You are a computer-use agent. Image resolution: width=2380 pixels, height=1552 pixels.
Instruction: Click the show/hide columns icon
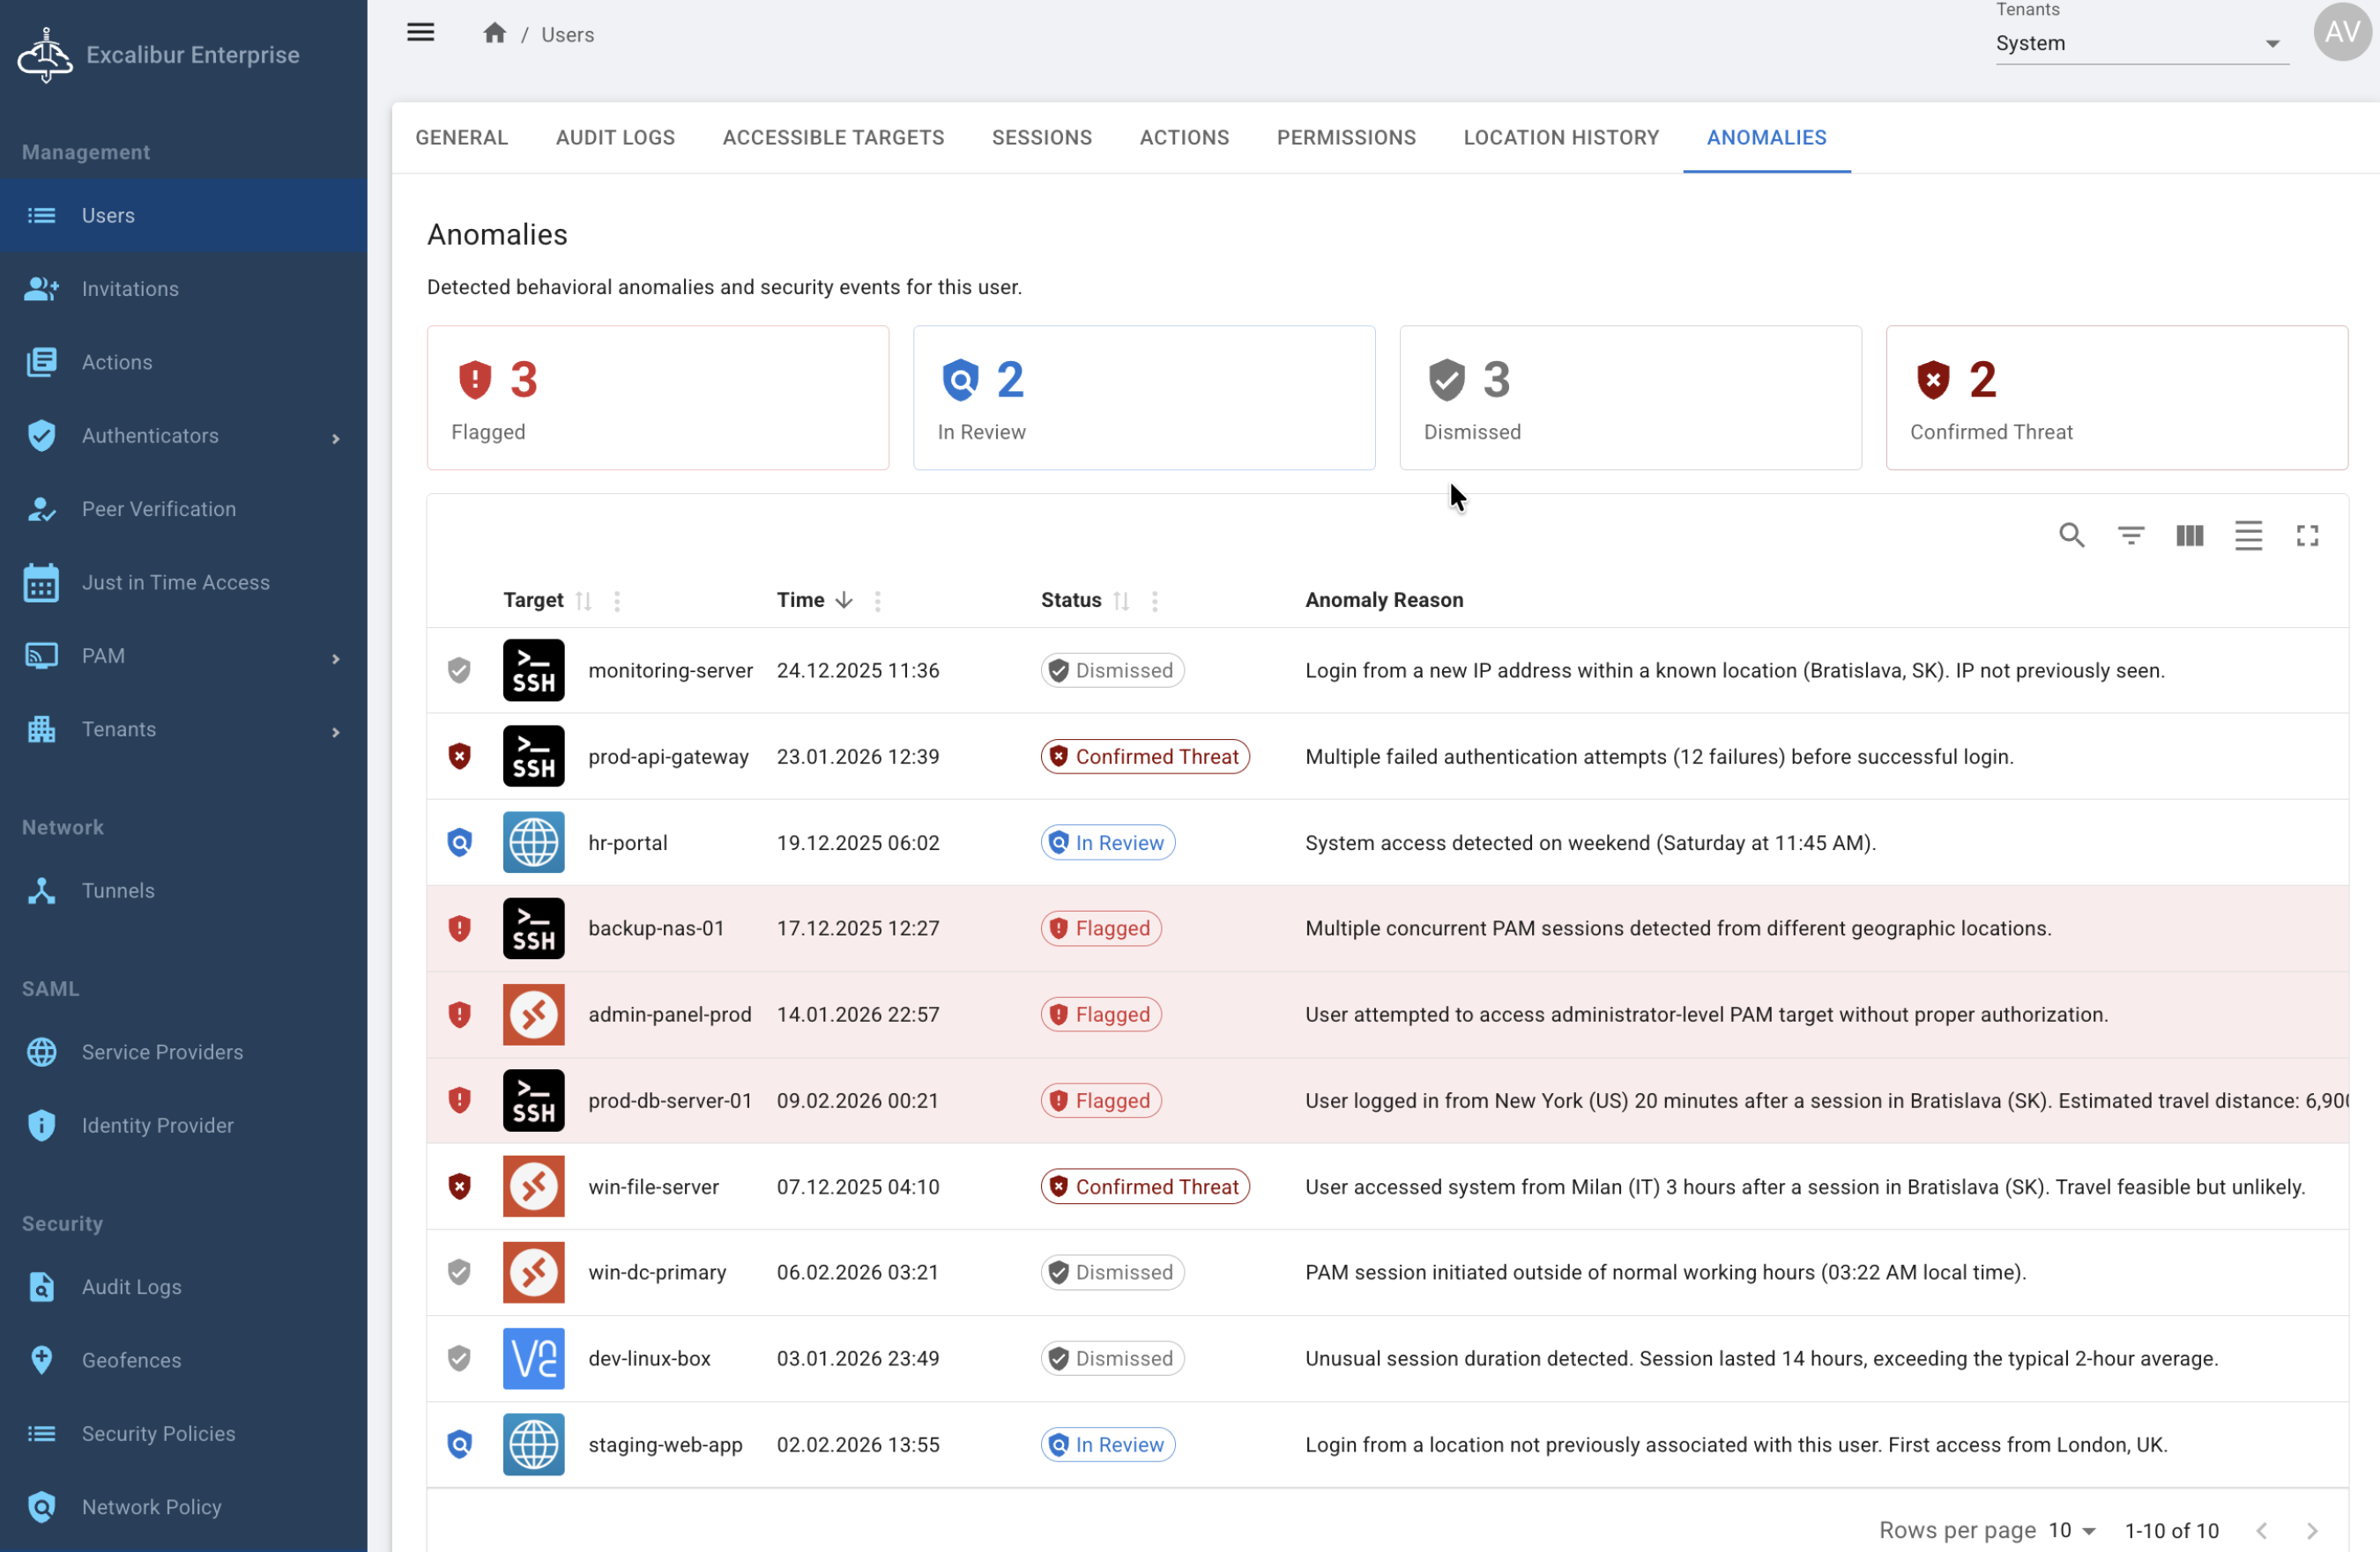pyautogui.click(x=2189, y=536)
